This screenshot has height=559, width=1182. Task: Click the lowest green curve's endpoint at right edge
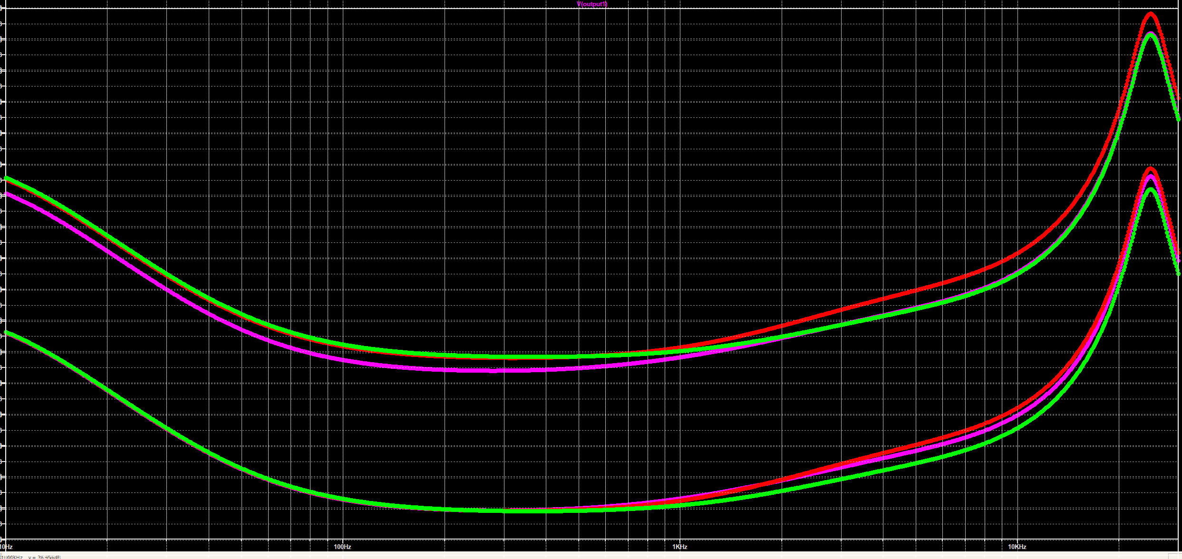(x=1178, y=274)
